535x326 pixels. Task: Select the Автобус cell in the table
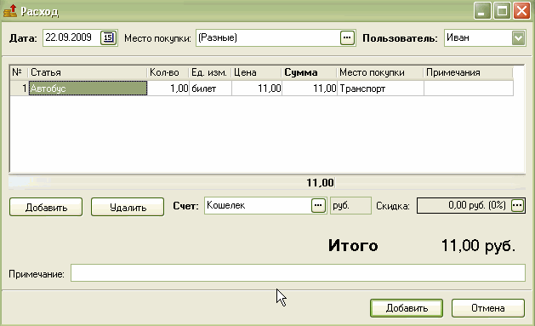(x=88, y=89)
